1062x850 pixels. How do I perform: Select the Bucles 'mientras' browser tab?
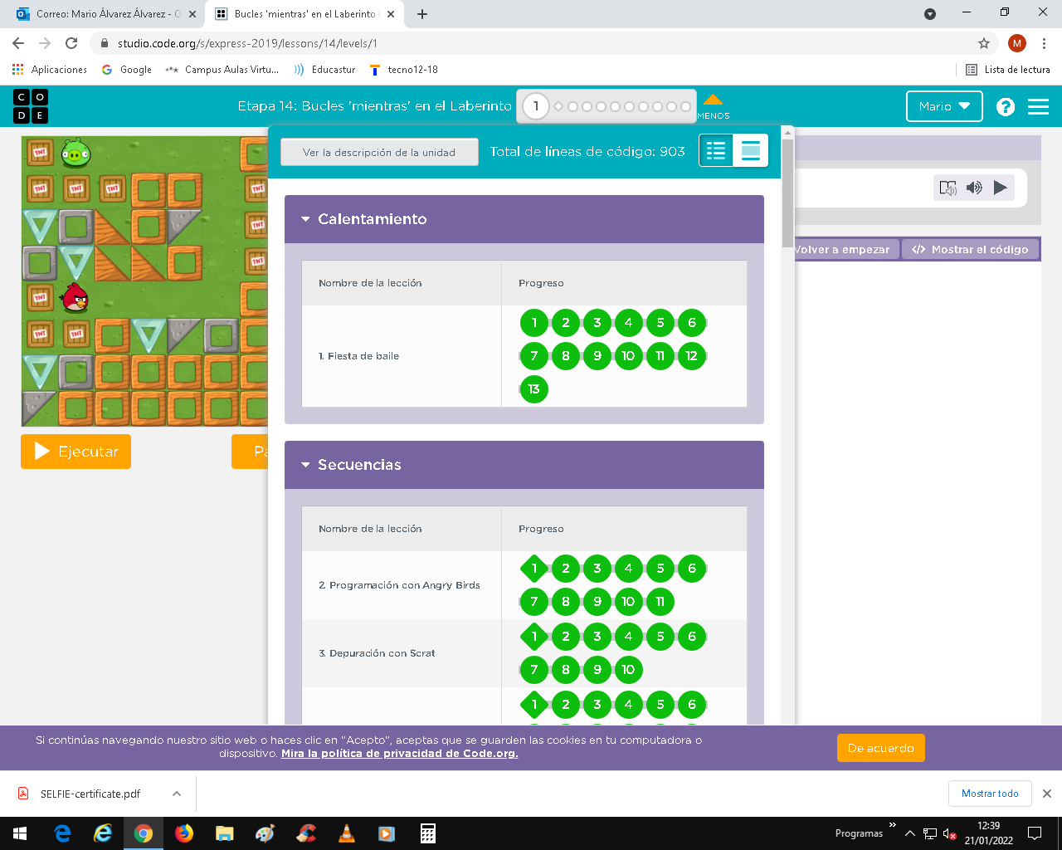click(304, 13)
